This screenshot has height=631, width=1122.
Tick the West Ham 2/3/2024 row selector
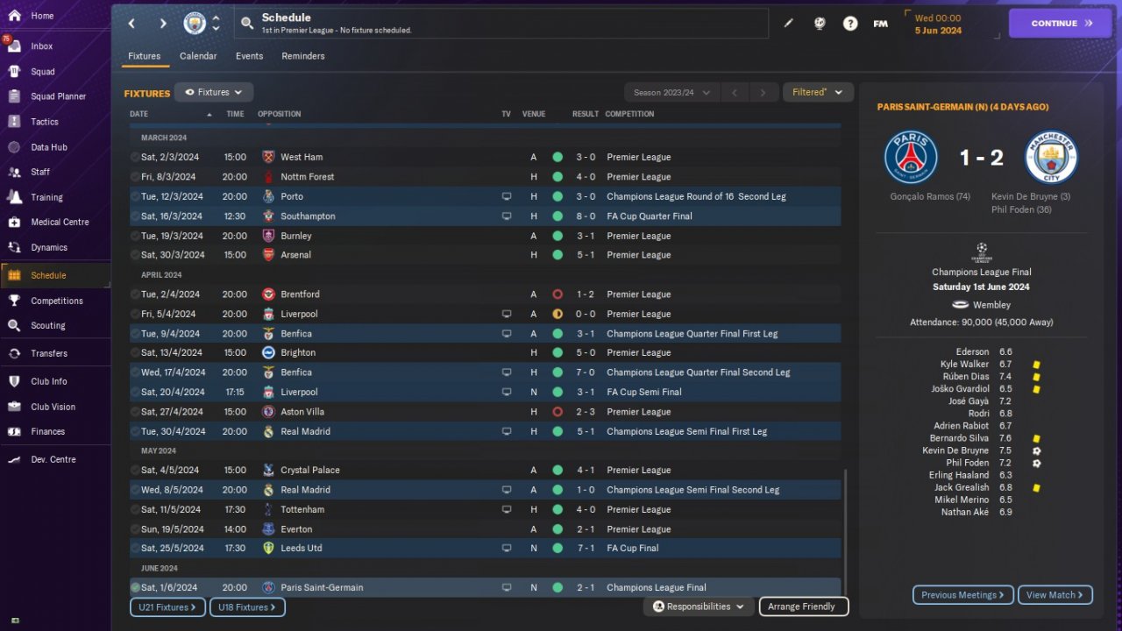[135, 157]
